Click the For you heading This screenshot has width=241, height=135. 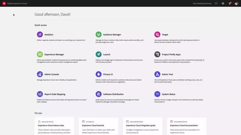click(x=38, y=113)
